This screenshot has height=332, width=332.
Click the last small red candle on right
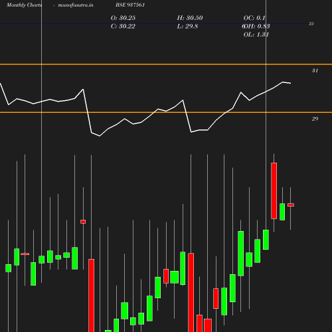point(291,205)
